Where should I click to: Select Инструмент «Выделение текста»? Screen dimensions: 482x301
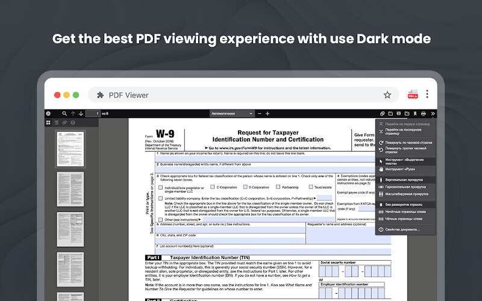pyautogui.click(x=405, y=161)
